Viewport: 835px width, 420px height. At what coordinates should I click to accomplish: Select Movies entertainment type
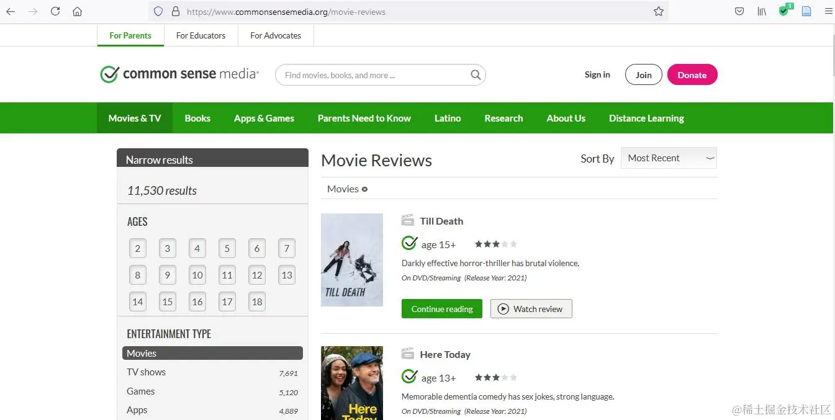pos(212,353)
